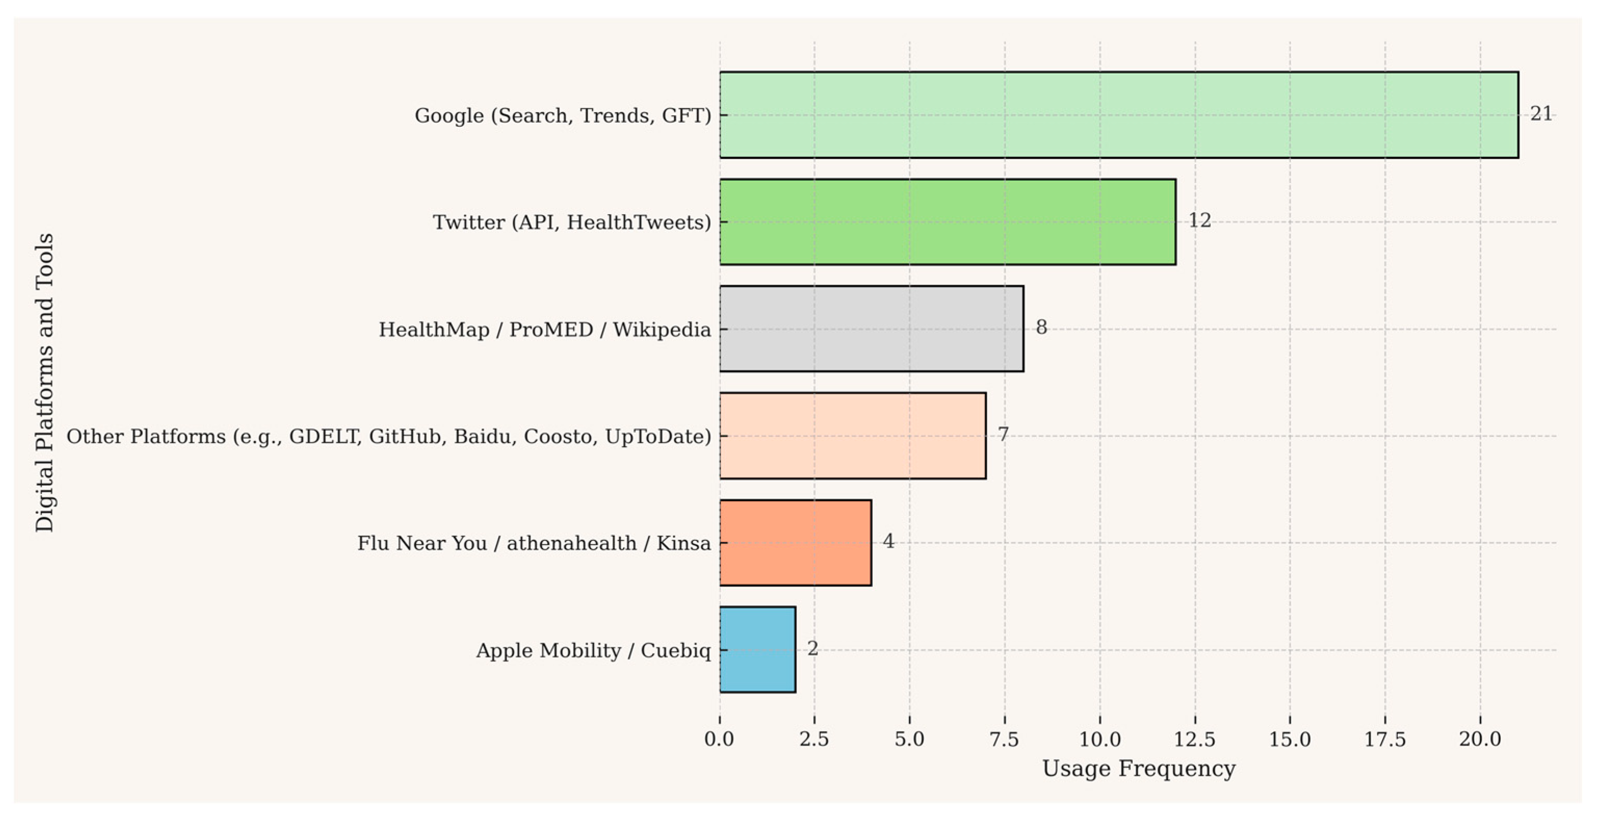Click the 'Usage Frequency' axis title
Image resolution: width=1597 pixels, height=823 pixels.
click(x=1138, y=768)
